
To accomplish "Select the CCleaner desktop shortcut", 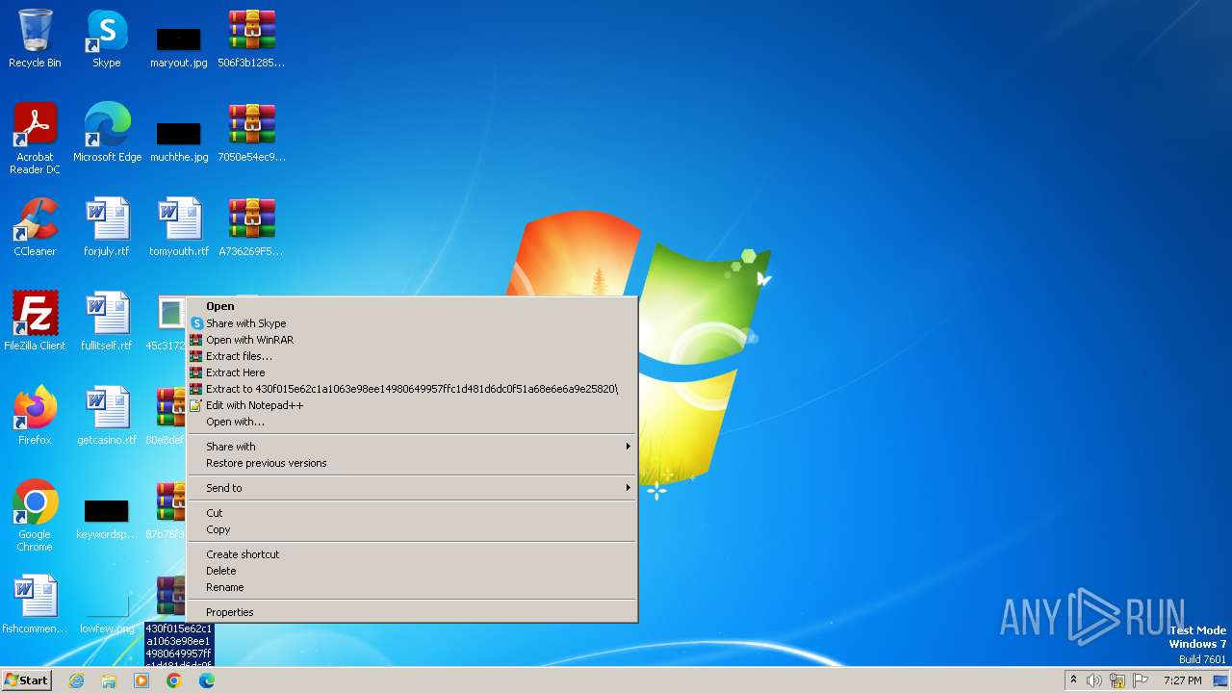I will 35,227.
